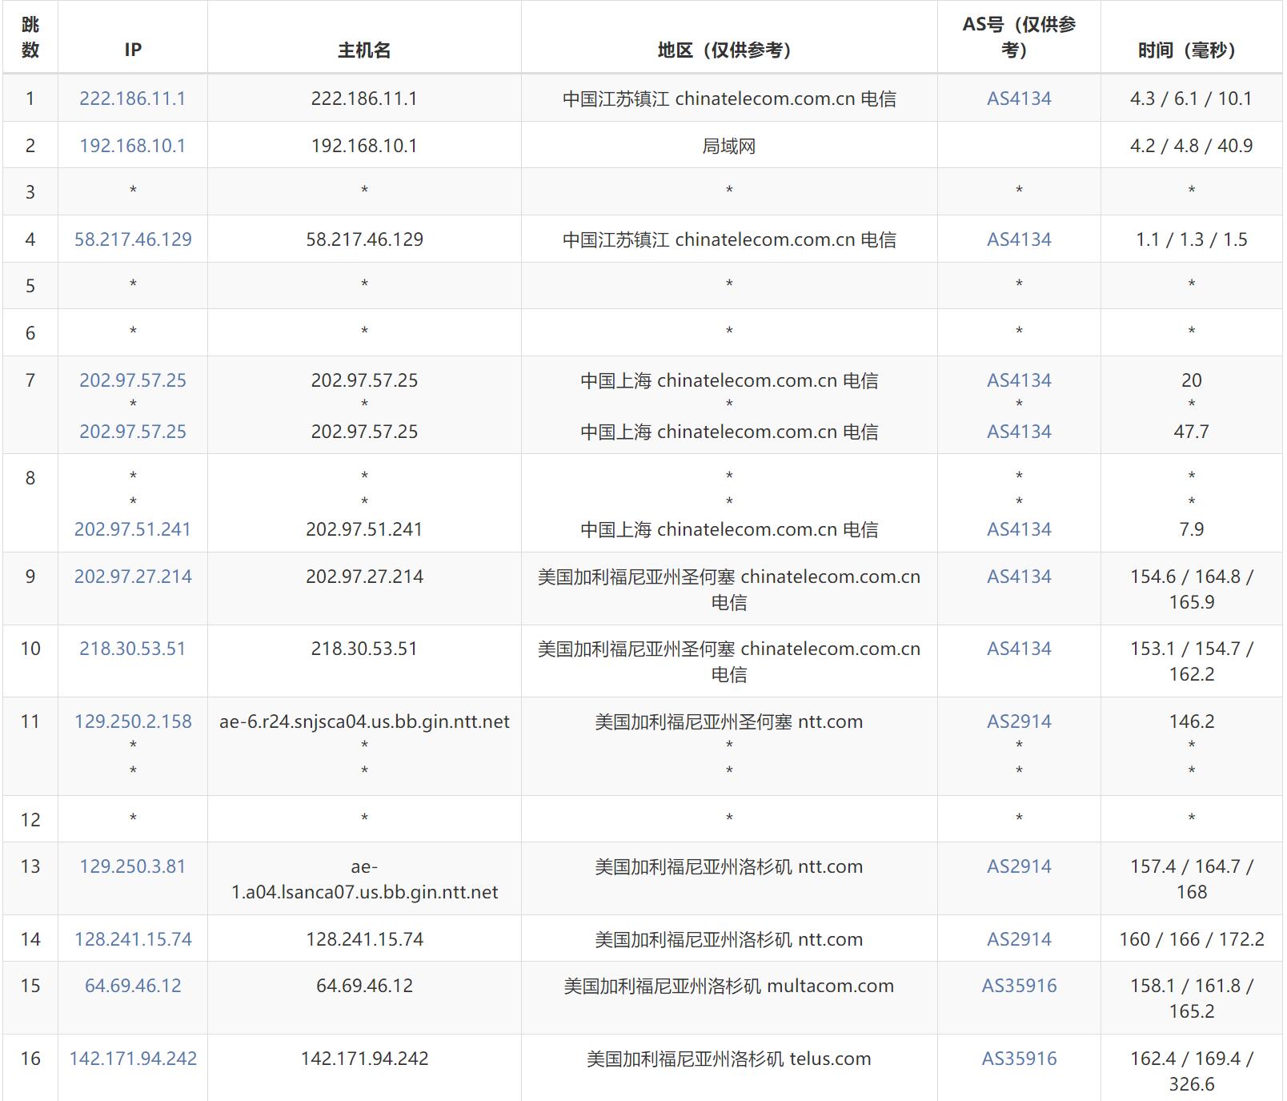Click AS4134 link in hop 4 row
Viewport: 1287px width, 1101px height.
tap(1019, 239)
